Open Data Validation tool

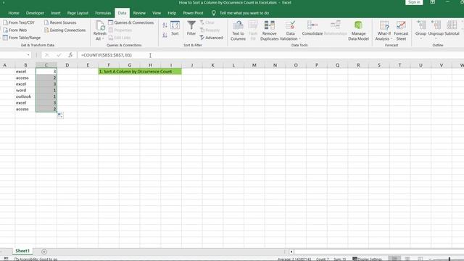[290, 30]
